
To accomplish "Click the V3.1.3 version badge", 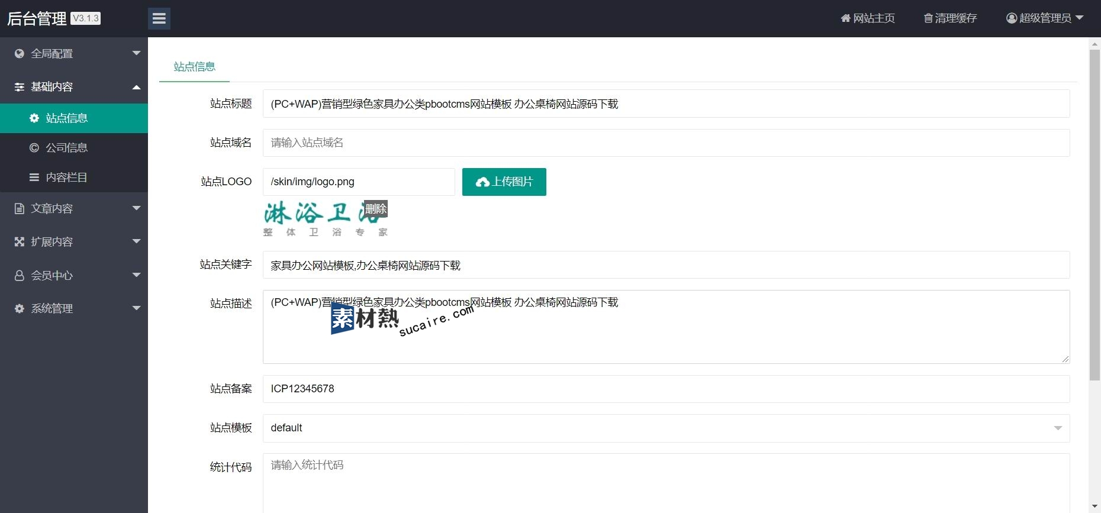I will click(x=86, y=18).
